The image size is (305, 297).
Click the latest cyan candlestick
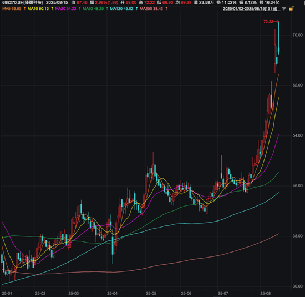point(278,49)
